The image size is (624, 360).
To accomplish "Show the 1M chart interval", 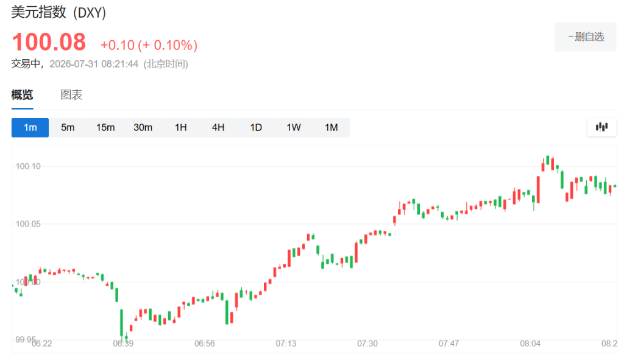I will (x=331, y=128).
